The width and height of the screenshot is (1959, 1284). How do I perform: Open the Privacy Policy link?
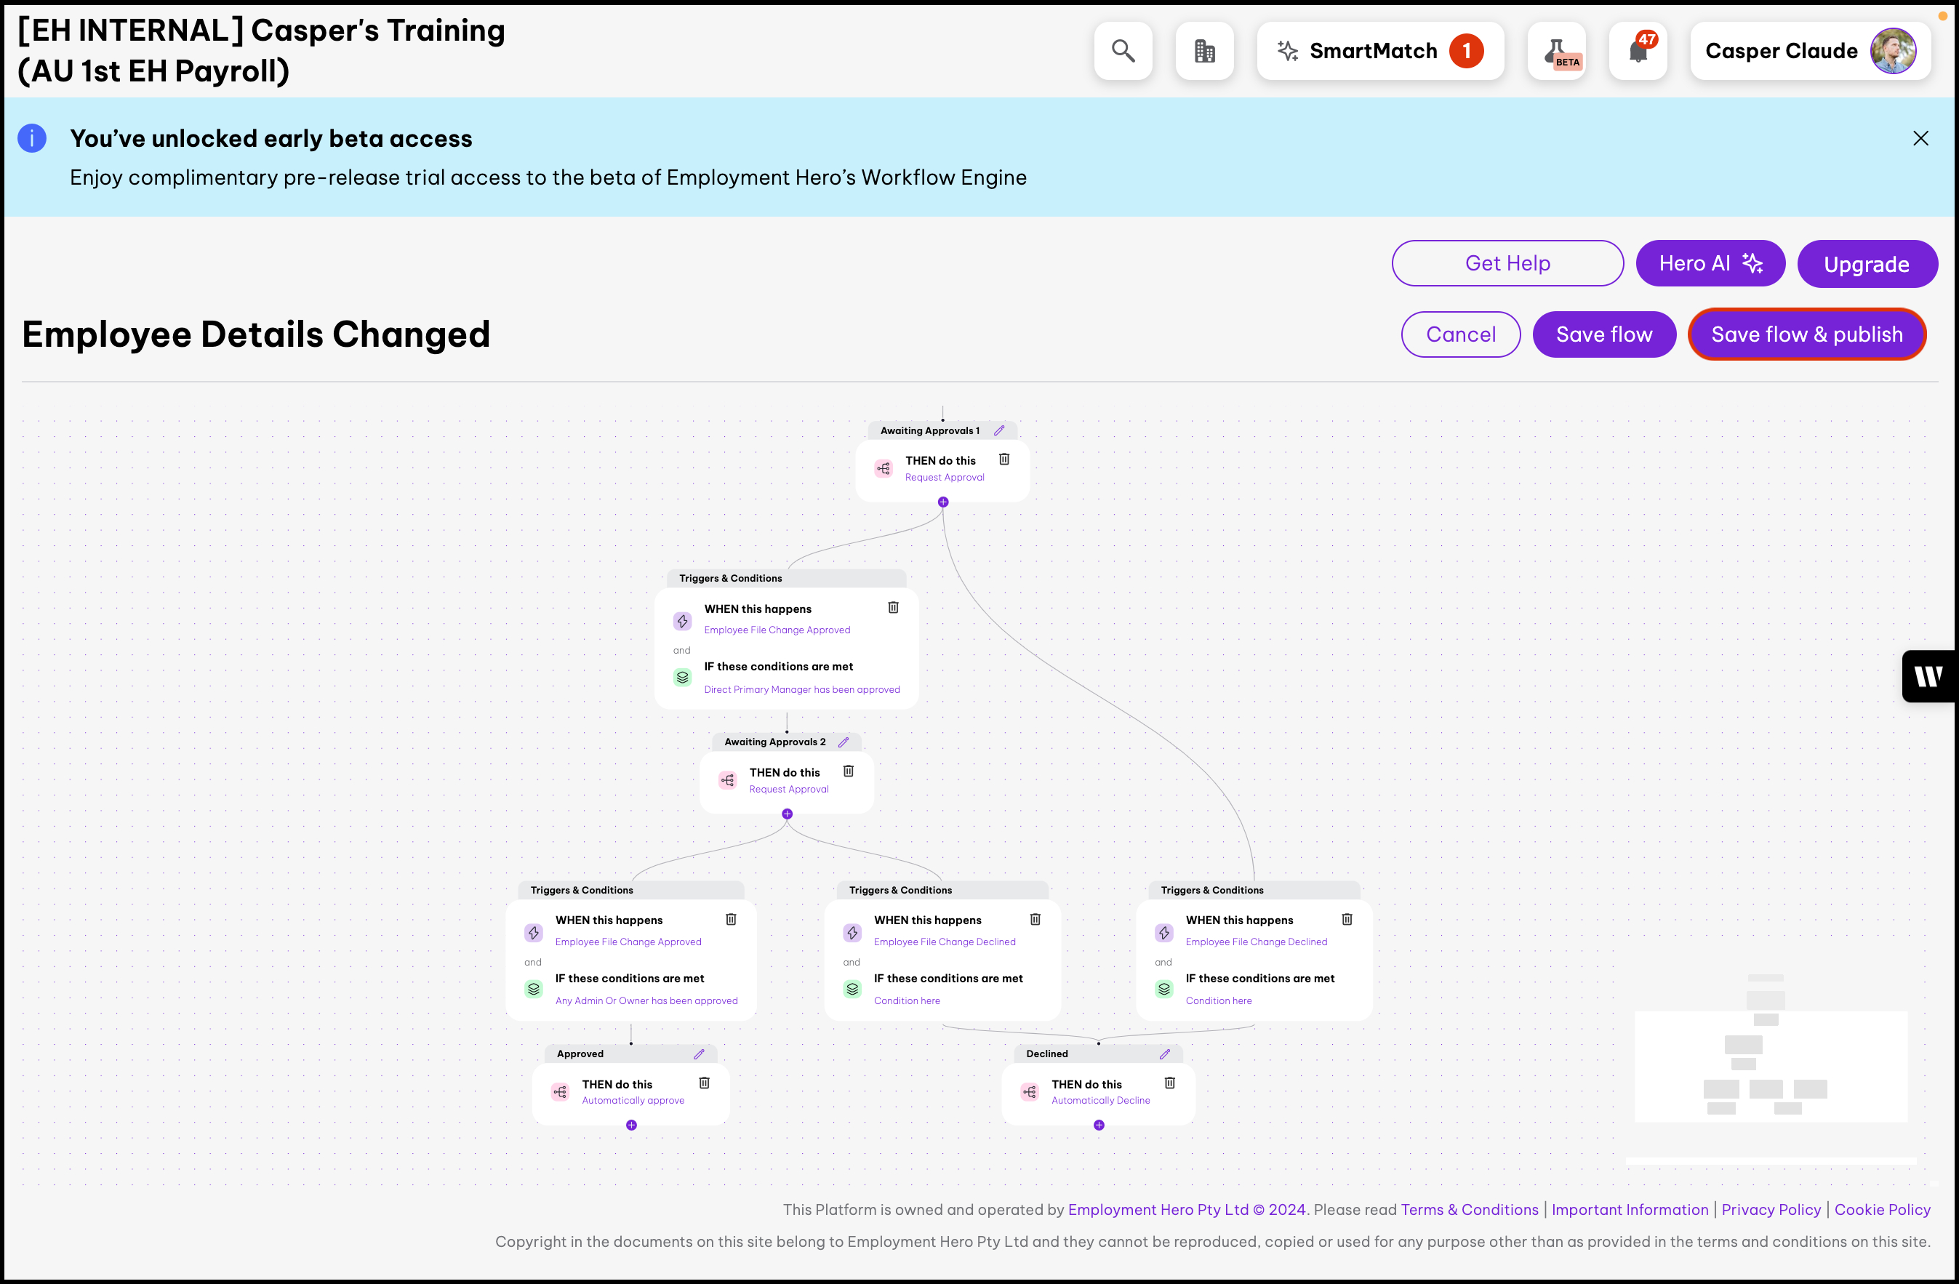pos(1771,1209)
